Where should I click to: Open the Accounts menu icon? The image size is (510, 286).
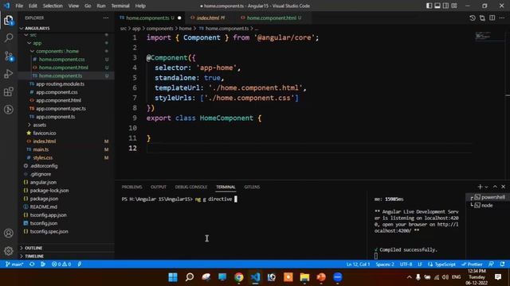(x=9, y=233)
